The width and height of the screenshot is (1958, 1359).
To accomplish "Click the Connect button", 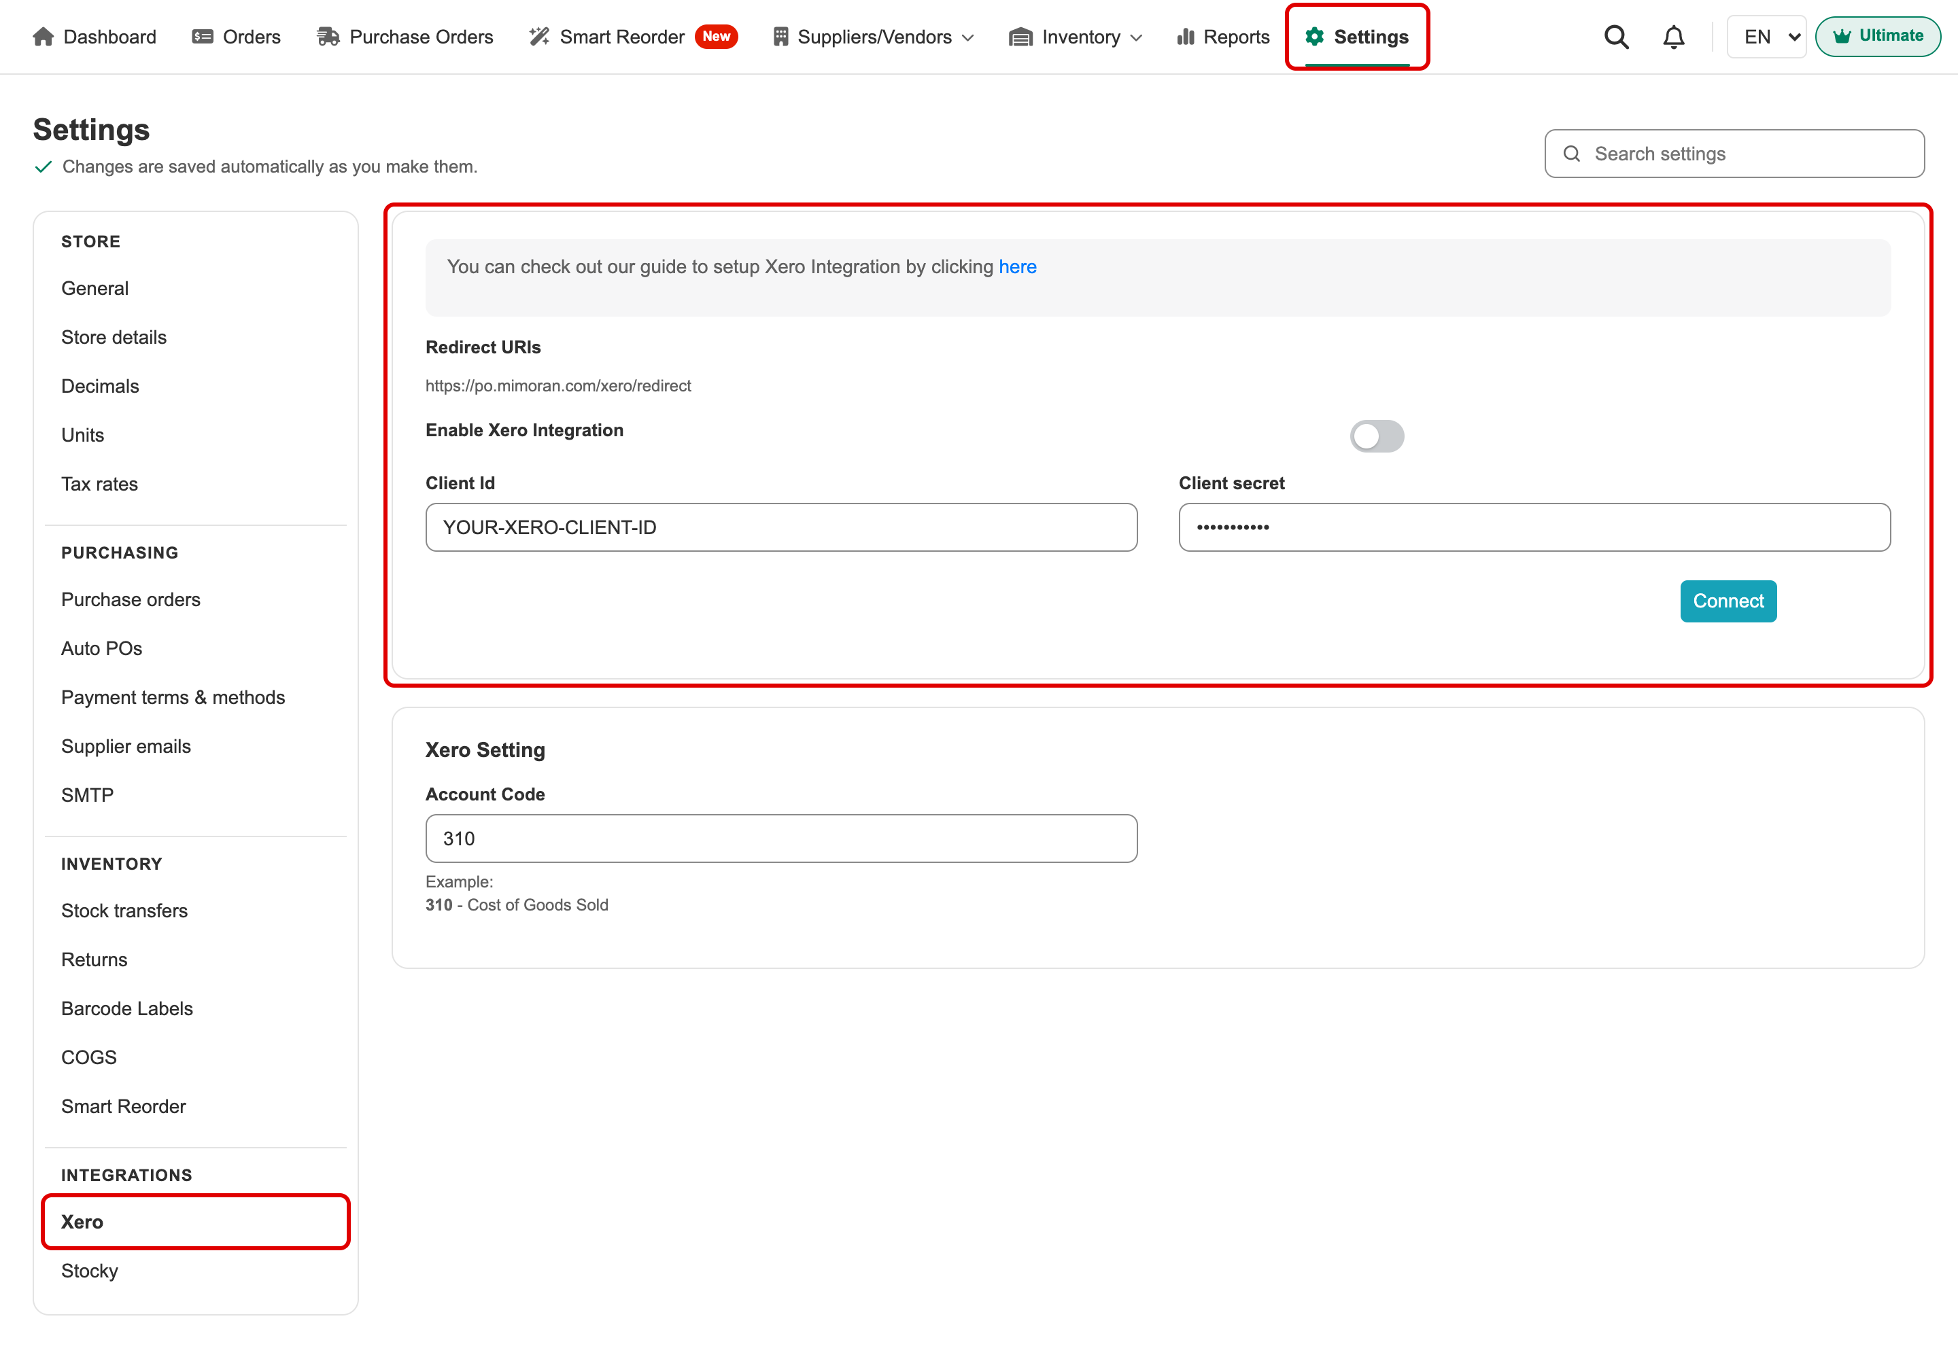I will tap(1728, 601).
